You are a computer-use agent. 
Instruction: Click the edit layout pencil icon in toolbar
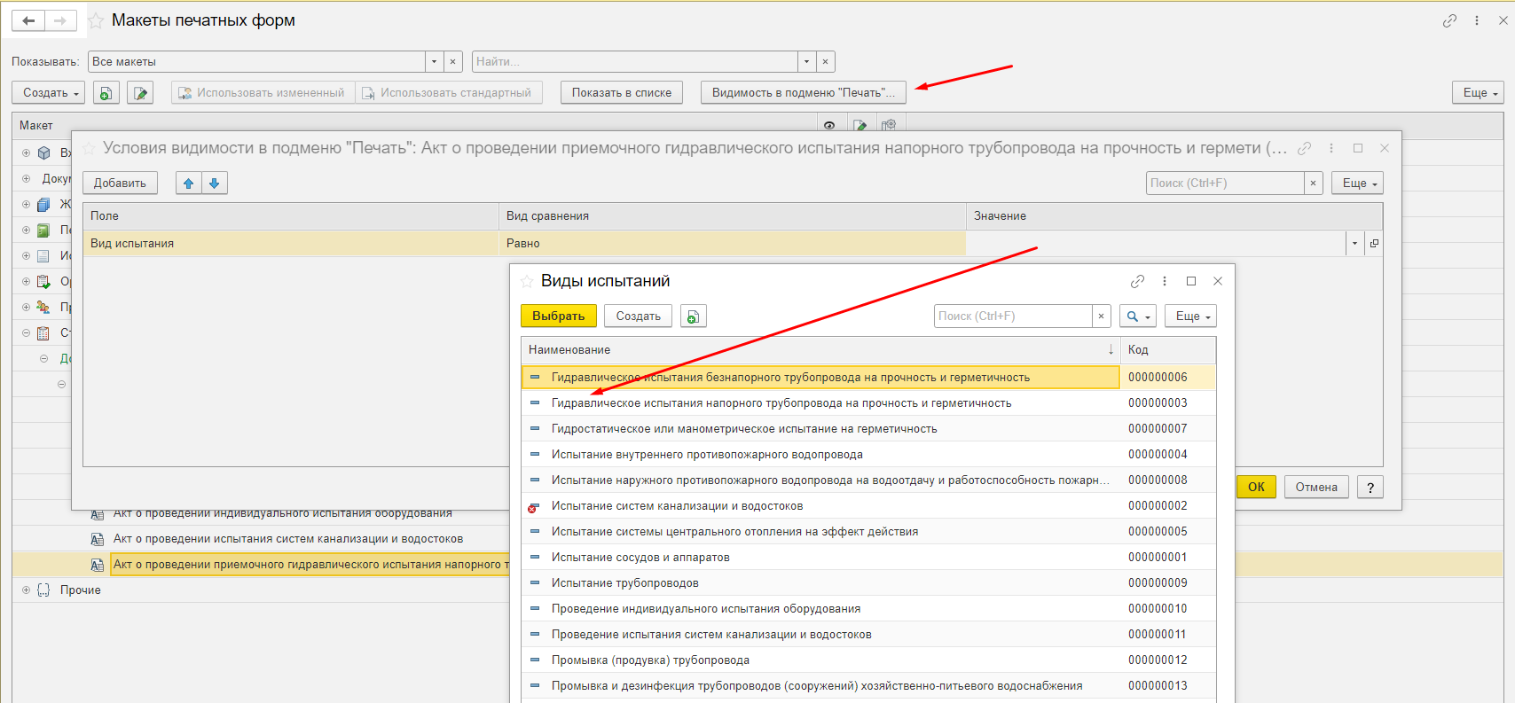click(140, 93)
